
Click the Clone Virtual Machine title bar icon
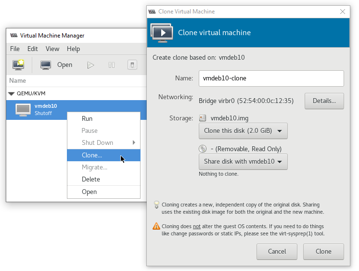152,12
